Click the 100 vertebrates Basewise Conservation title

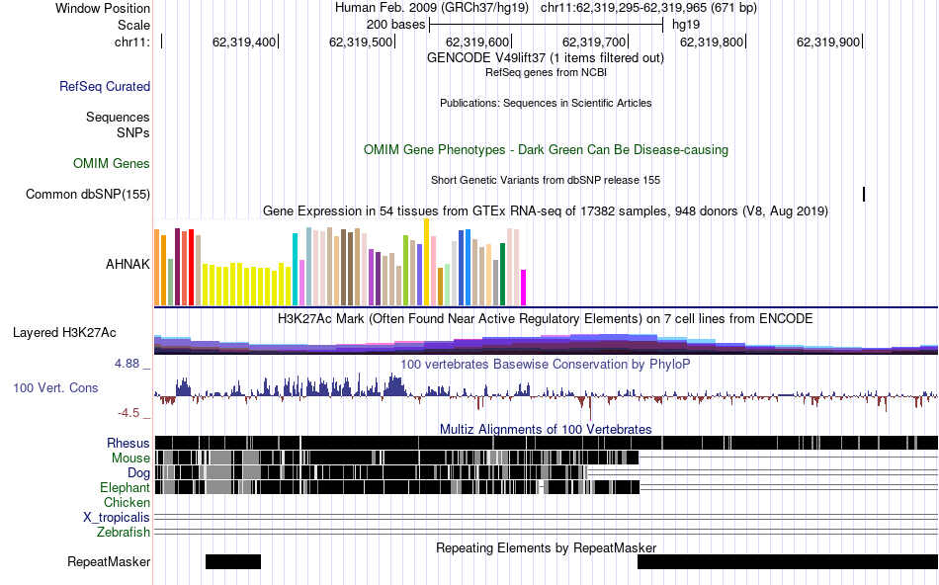tap(545, 364)
